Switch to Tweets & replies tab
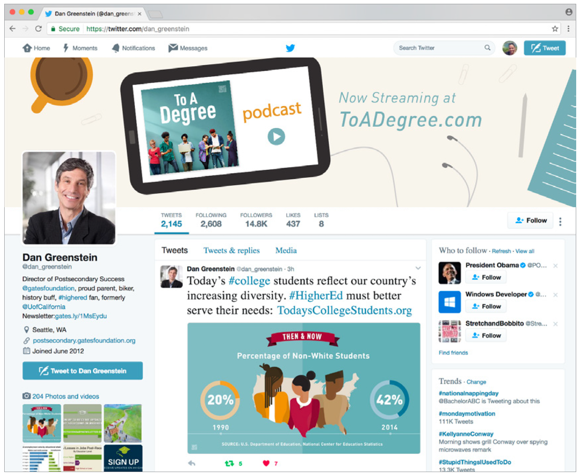Screen dimensions: 580x475 click(x=231, y=250)
